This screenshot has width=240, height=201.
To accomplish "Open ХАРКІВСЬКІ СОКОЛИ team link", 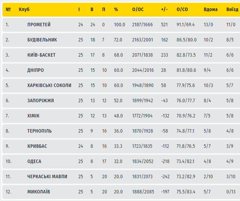I will [x=49, y=85].
